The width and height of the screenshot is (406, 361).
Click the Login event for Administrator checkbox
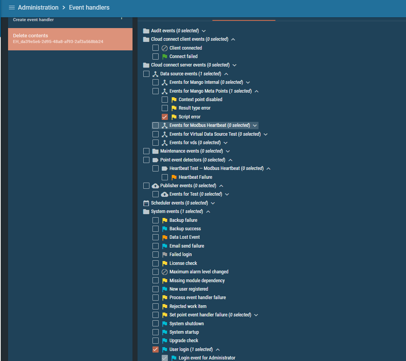(x=165, y=358)
